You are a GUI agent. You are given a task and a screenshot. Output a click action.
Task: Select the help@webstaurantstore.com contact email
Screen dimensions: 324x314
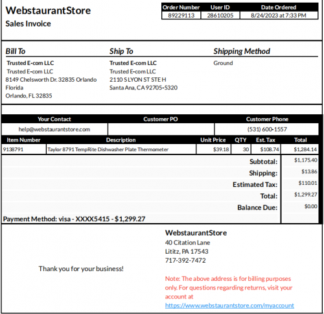[54, 129]
